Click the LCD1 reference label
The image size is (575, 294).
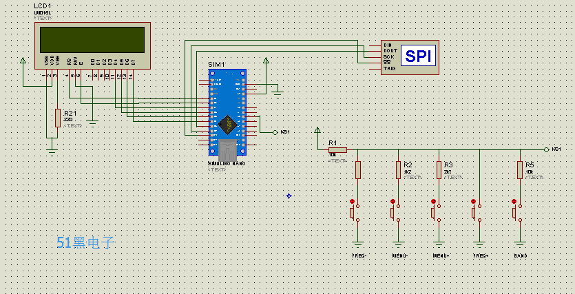click(x=43, y=6)
